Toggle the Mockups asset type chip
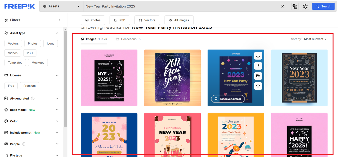 click(x=38, y=63)
